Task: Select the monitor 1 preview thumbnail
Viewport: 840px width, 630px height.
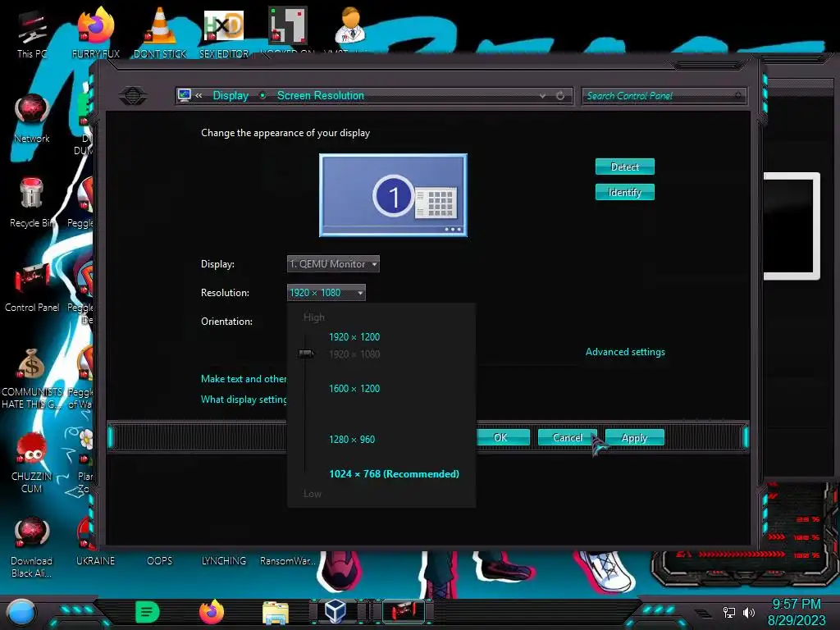Action: (393, 195)
